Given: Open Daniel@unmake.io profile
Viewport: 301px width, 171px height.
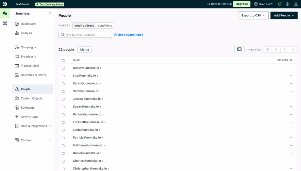Looking at the screenshot, I should tap(86, 153).
